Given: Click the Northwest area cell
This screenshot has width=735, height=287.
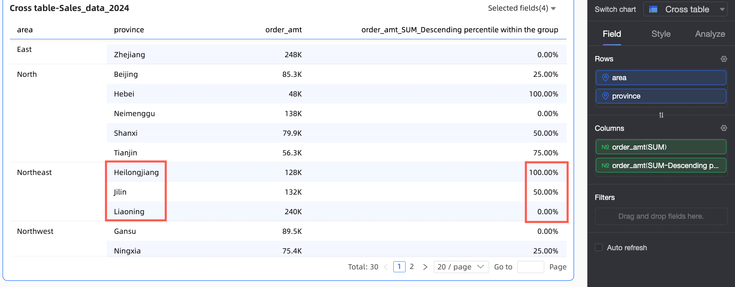Looking at the screenshot, I should point(35,231).
